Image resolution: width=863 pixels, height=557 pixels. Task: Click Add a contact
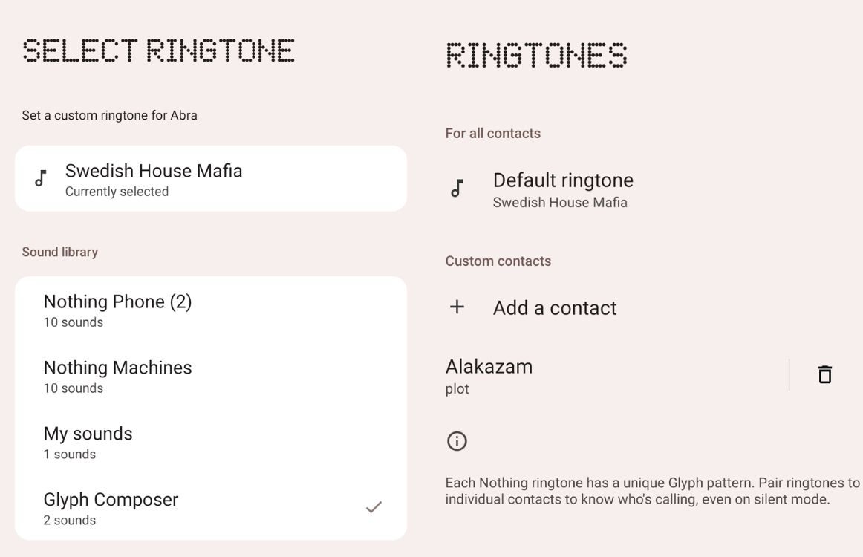pos(554,307)
